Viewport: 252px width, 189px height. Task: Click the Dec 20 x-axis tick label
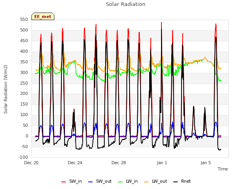[x=31, y=163]
